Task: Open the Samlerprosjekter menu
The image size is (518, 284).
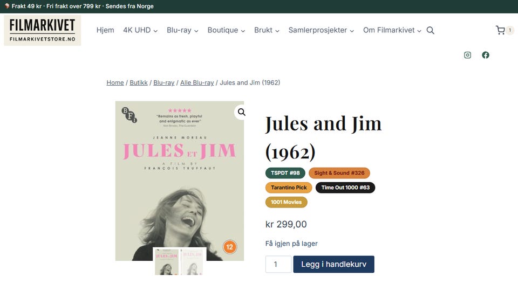Action: pyautogui.click(x=321, y=30)
